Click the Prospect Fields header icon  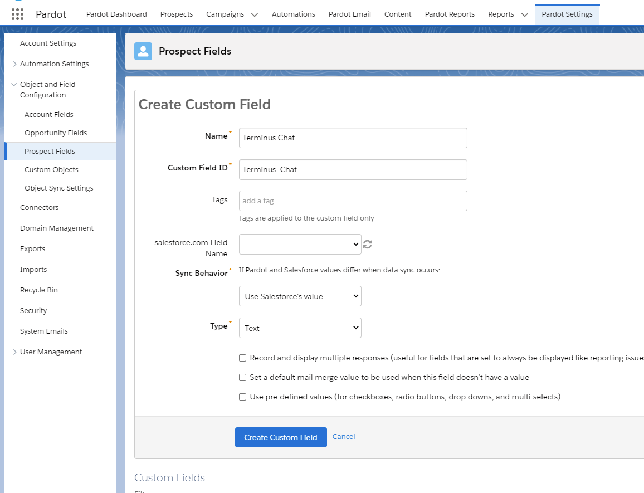coord(143,51)
